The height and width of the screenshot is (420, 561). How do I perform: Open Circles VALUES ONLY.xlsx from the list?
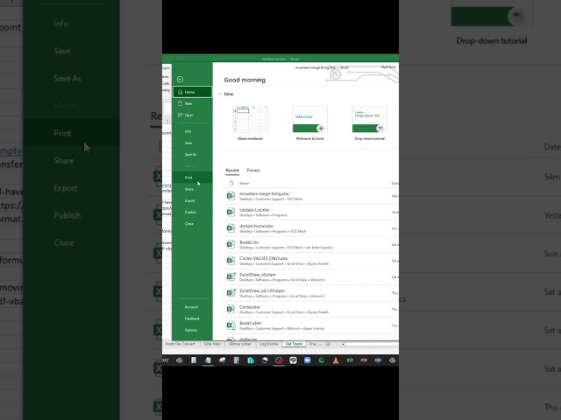[311, 261]
